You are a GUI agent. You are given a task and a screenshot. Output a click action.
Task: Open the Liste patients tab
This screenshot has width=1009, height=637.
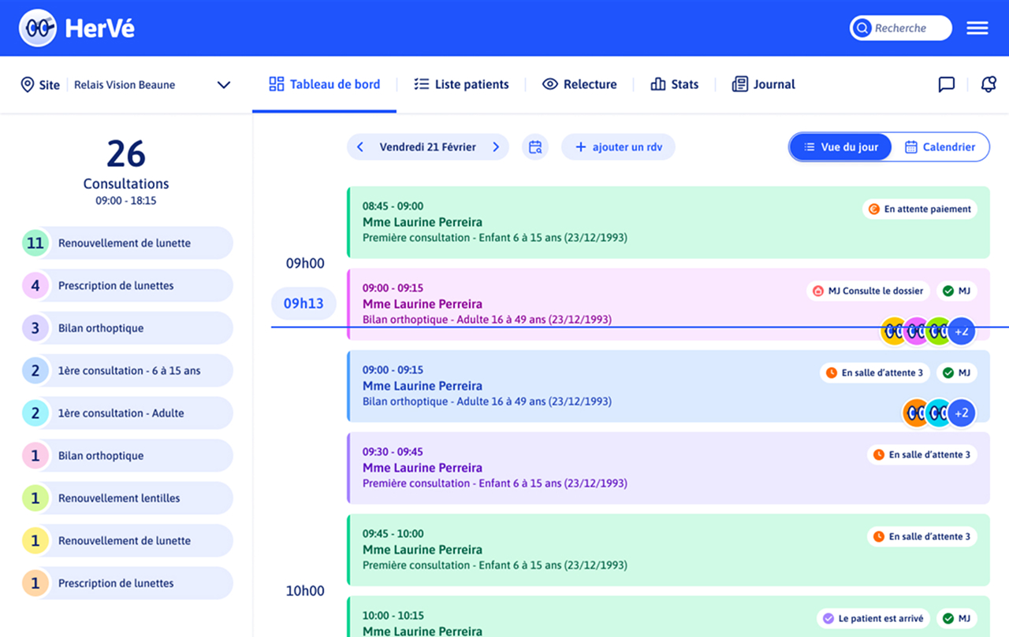pos(462,84)
